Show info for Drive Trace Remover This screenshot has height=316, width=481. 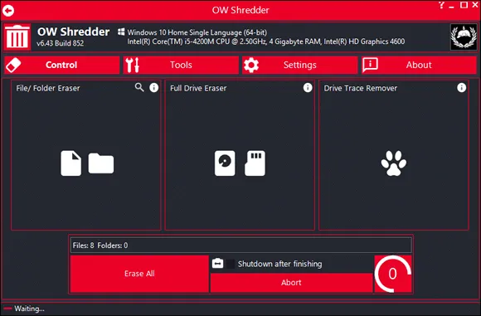click(461, 88)
